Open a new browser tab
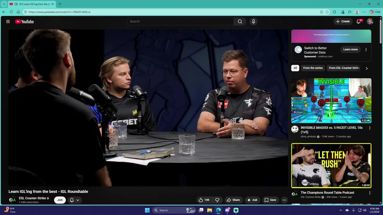The height and width of the screenshot is (215, 383). coord(60,4)
